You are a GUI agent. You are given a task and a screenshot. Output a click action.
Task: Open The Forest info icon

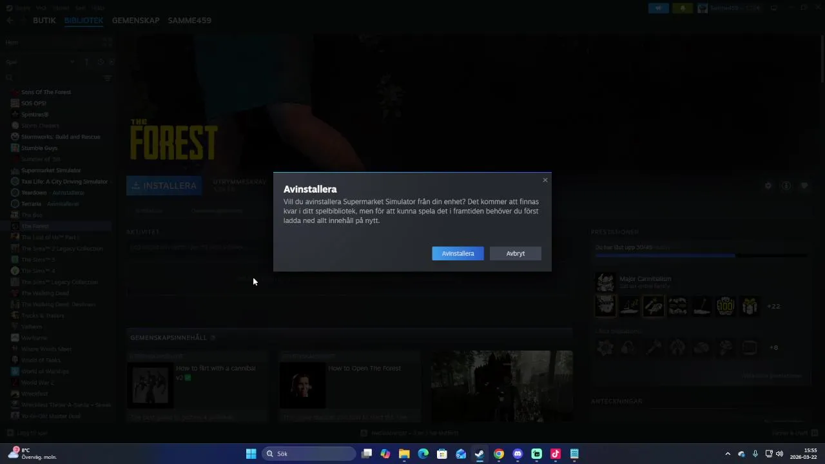(x=786, y=186)
